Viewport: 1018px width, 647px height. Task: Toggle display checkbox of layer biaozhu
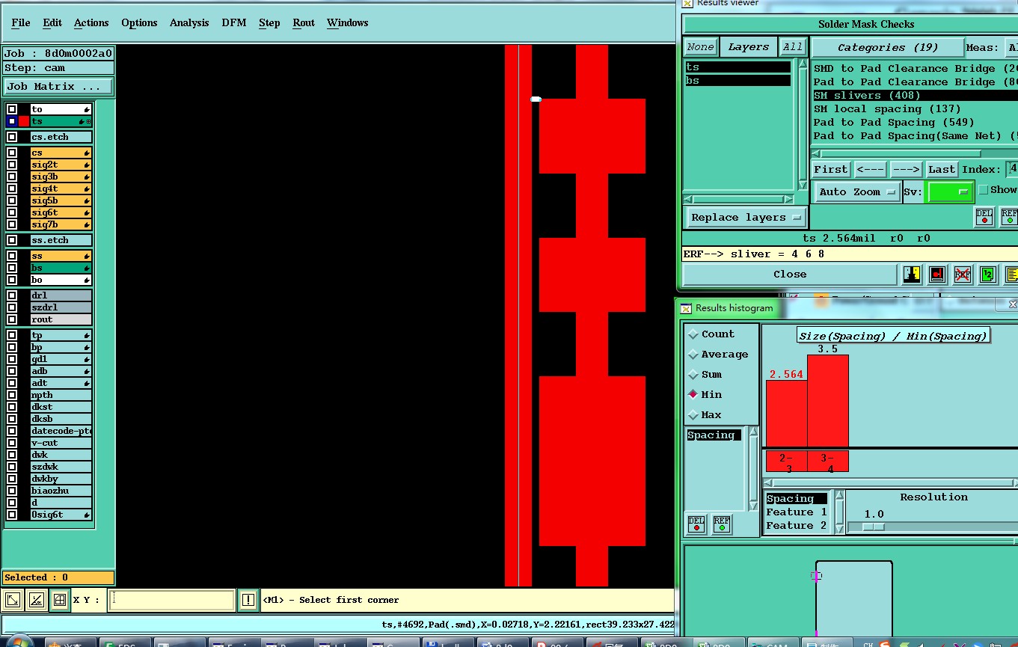pyautogui.click(x=12, y=491)
